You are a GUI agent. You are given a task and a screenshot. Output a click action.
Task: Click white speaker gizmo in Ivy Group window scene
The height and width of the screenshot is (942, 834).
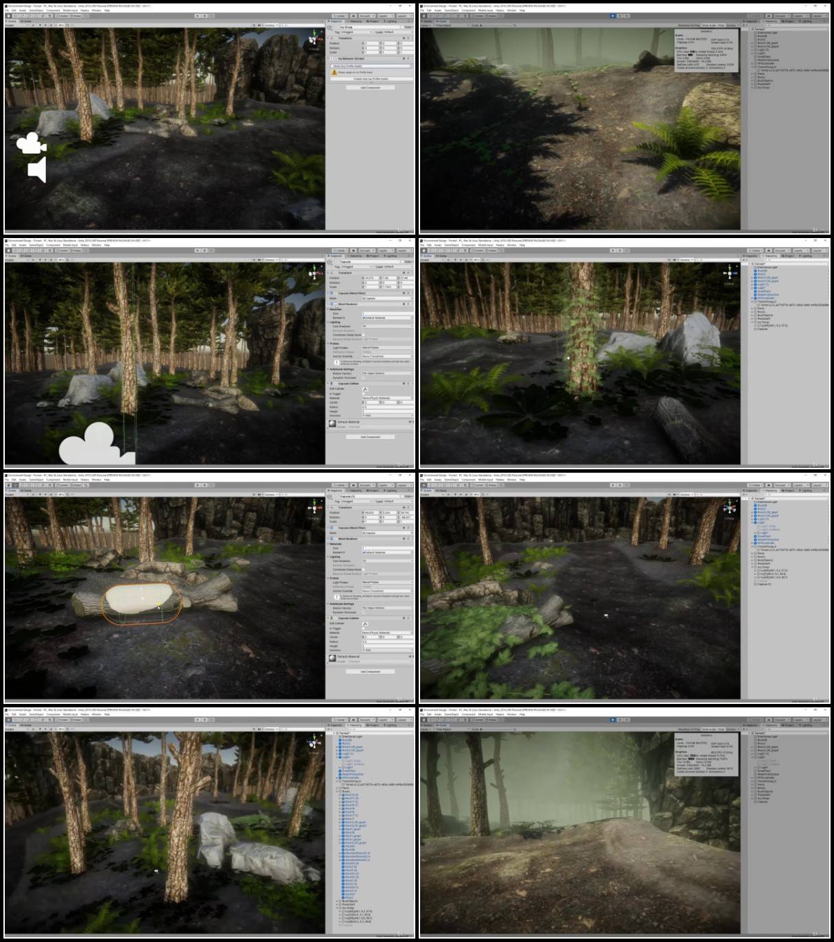37,169
